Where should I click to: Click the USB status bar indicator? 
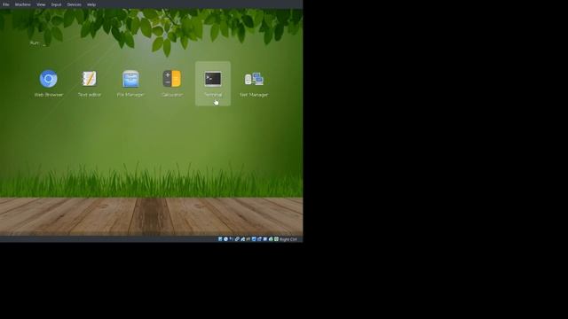tap(243, 239)
